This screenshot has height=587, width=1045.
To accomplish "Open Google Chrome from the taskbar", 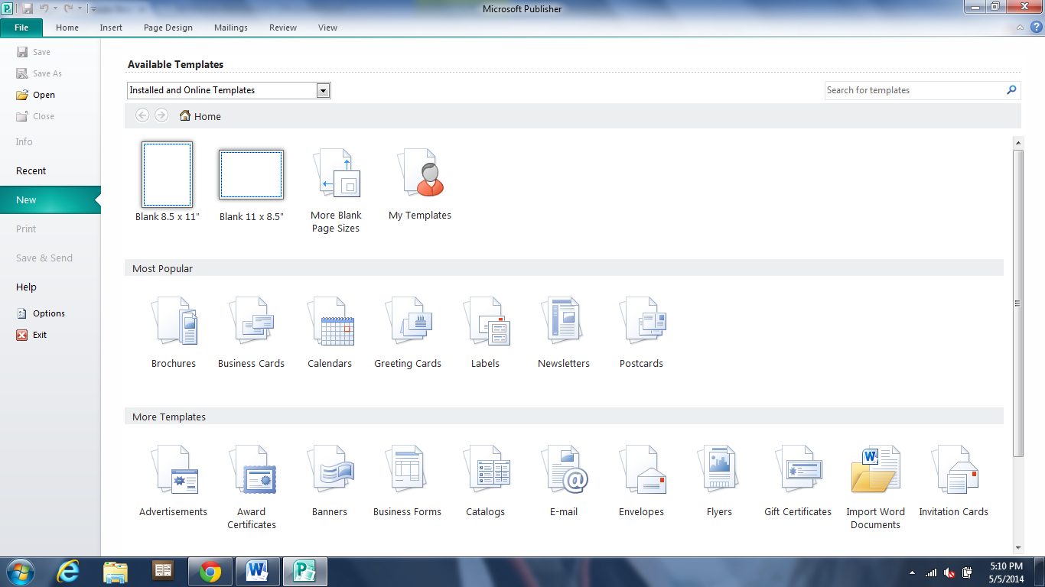I will point(210,572).
